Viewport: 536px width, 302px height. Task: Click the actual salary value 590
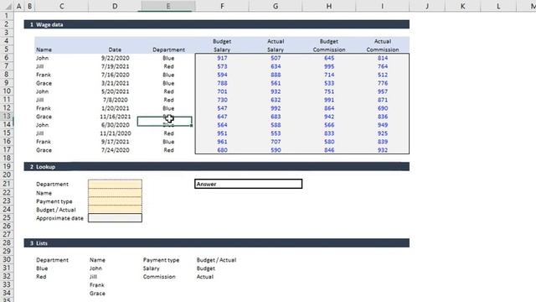(x=276, y=150)
